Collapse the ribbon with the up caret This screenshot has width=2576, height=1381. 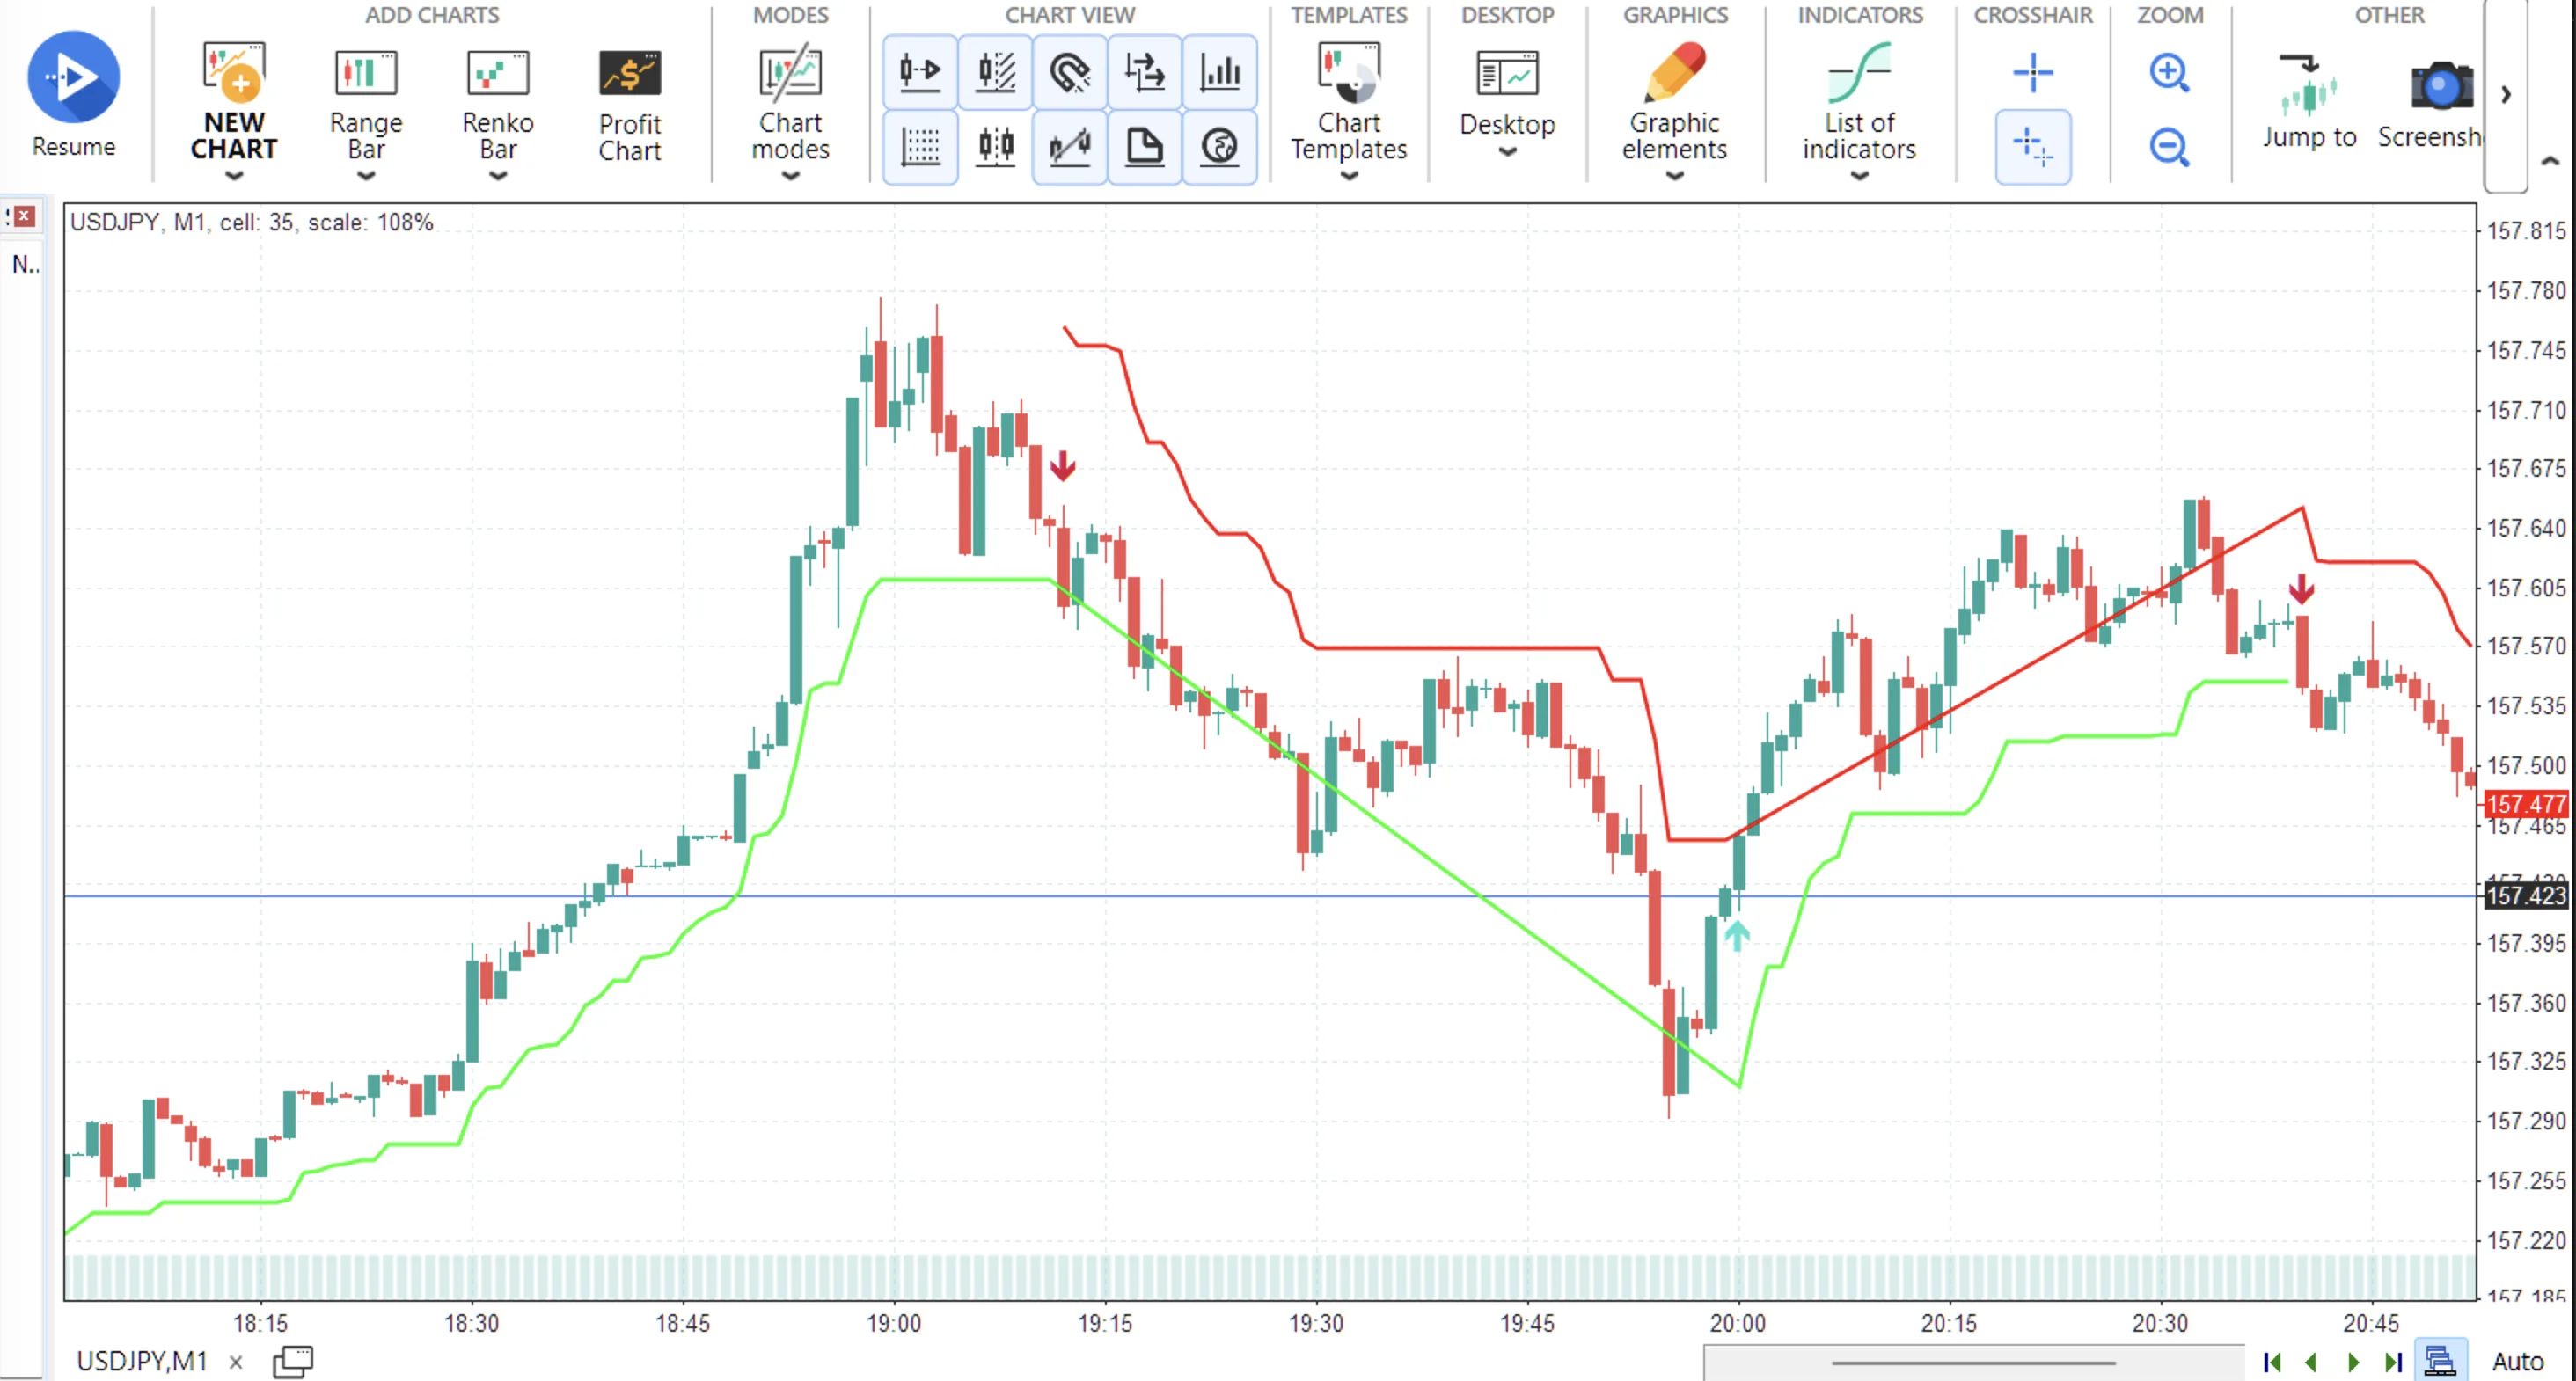pos(2550,160)
